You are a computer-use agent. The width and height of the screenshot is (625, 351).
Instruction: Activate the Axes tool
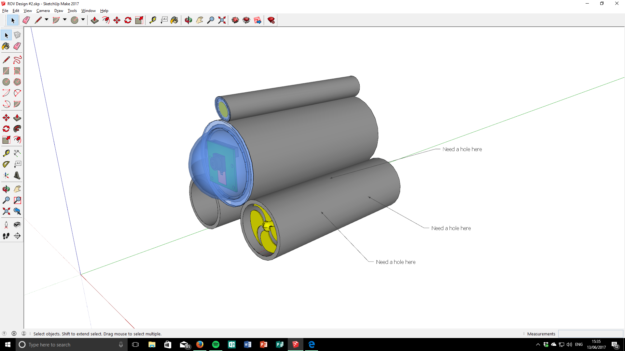tap(6, 175)
